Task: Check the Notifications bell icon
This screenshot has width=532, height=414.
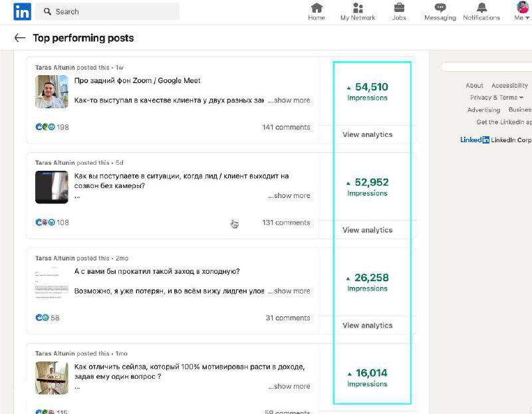Action: point(481,8)
